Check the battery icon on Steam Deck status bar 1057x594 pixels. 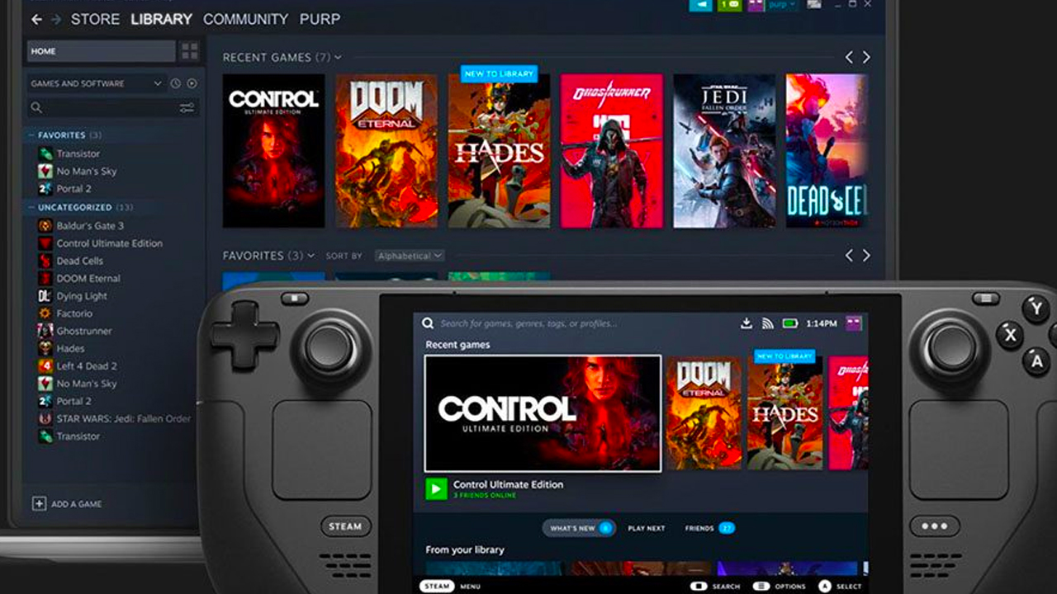coord(789,323)
